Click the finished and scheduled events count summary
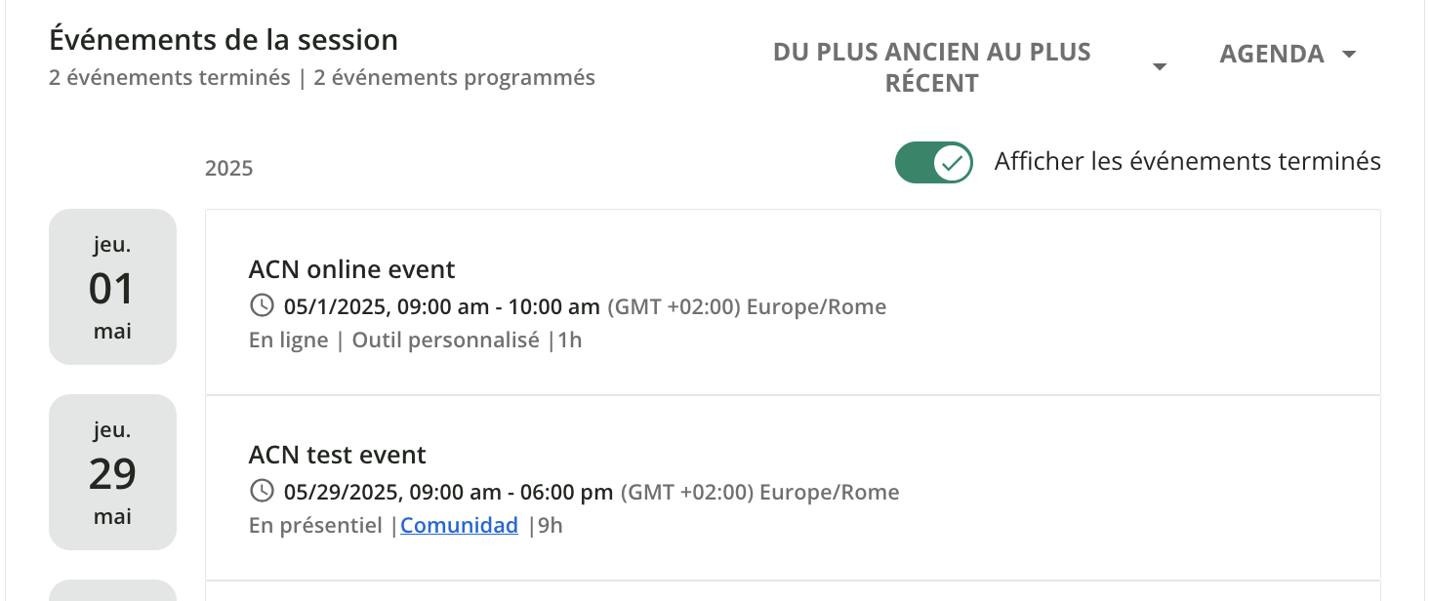Screen dimensions: 1431x601 [322, 78]
